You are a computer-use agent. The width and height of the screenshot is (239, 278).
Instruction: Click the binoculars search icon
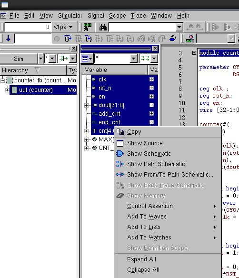point(103,27)
